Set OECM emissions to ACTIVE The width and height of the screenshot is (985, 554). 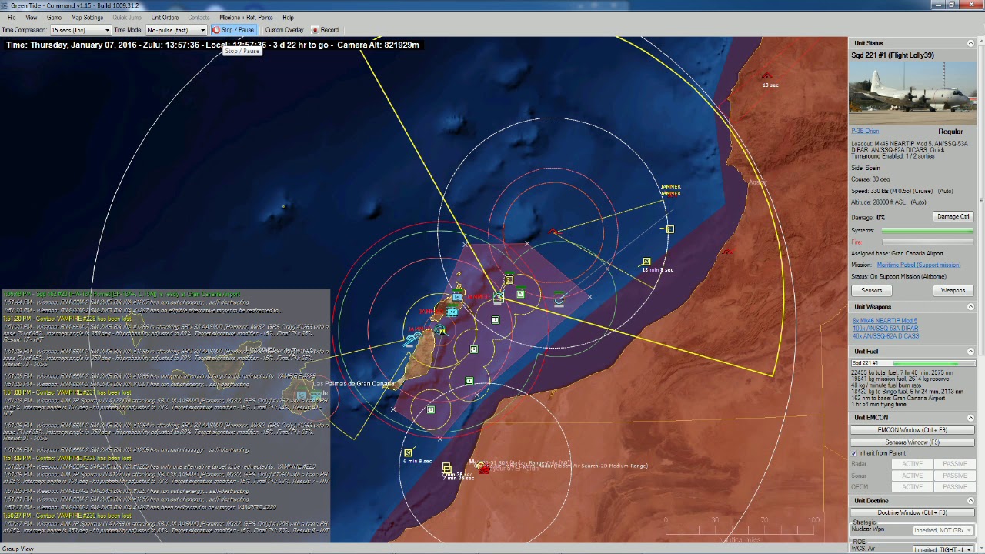point(912,487)
